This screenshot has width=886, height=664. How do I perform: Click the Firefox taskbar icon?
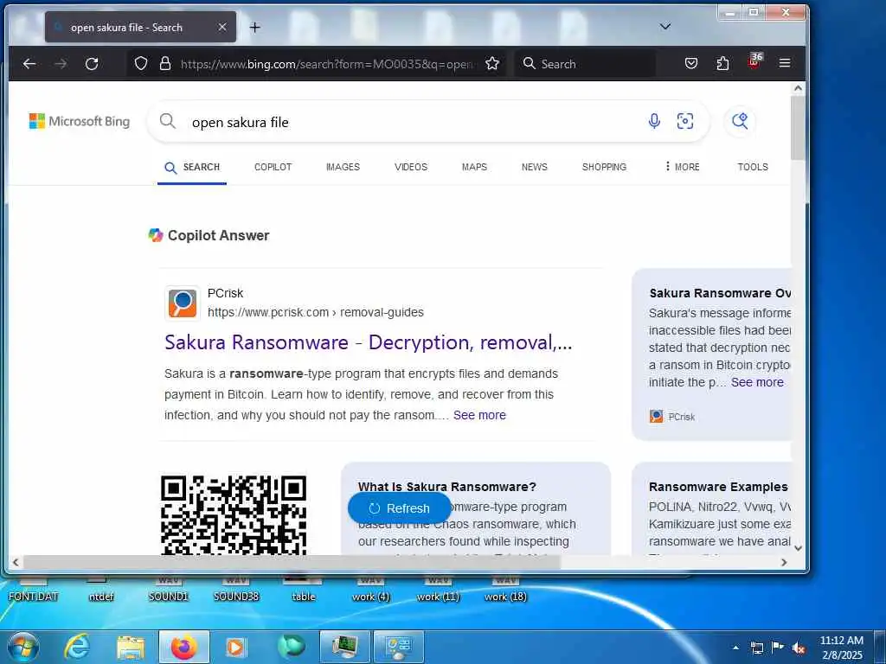tap(183, 648)
